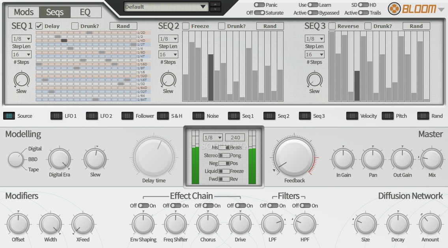The width and height of the screenshot is (448, 248).
Task: Select the Velocity modulation grid icon
Action: pyautogui.click(x=352, y=116)
